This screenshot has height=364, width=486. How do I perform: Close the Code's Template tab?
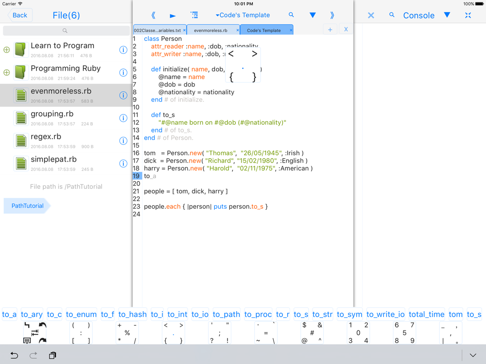[291, 30]
